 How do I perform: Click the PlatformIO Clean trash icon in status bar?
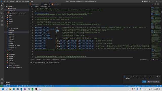(x=17, y=86)
